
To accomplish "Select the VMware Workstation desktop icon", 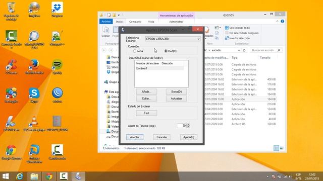I will [x=34, y=153].
